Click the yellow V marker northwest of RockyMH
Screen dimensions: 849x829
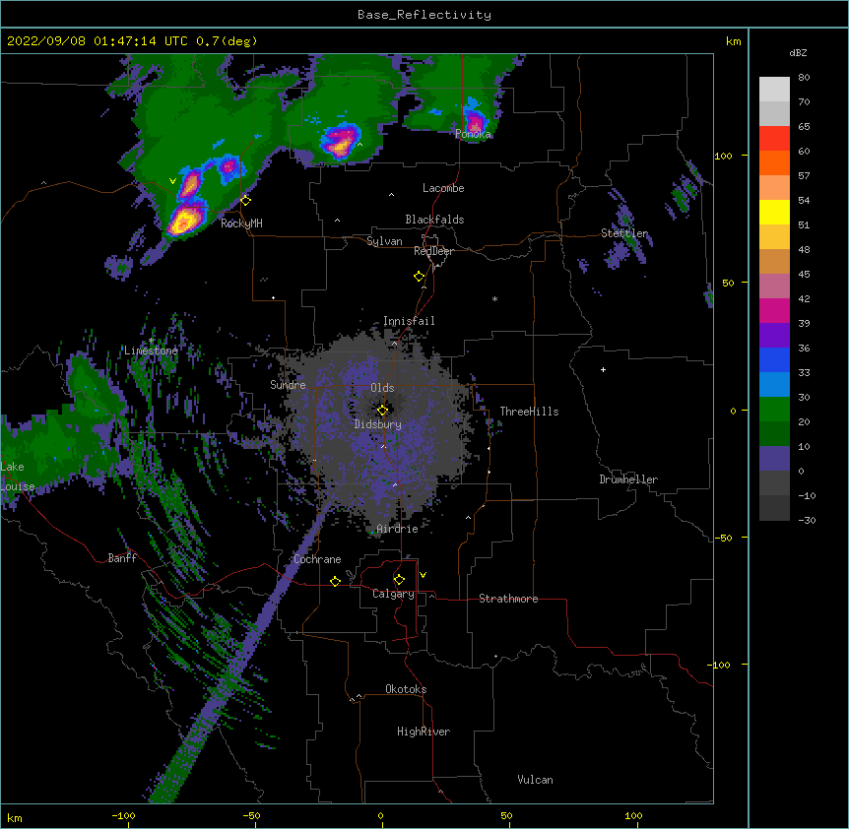coord(172,181)
